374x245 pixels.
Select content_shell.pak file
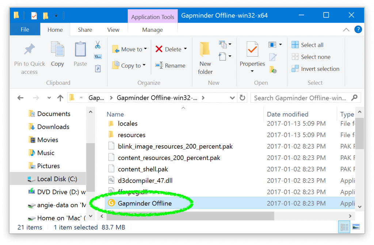point(143,169)
